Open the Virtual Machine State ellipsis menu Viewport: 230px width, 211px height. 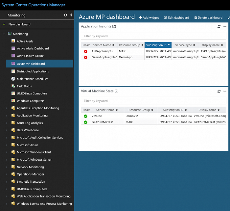tap(225, 91)
